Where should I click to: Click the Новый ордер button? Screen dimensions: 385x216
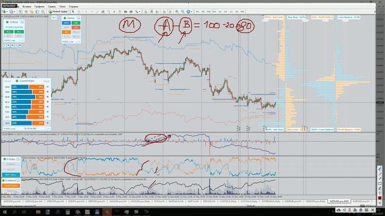pyautogui.click(x=58, y=11)
